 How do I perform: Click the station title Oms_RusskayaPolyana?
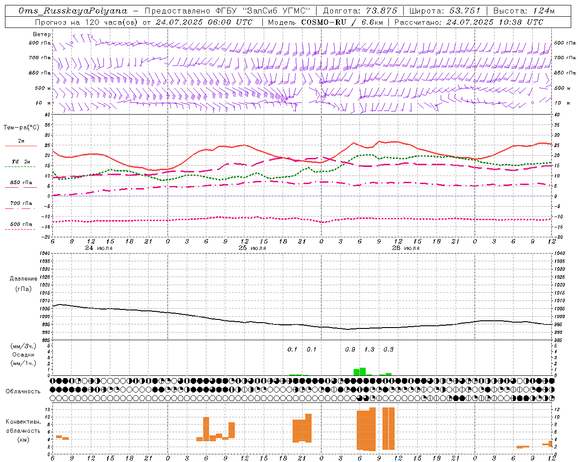tap(73, 11)
